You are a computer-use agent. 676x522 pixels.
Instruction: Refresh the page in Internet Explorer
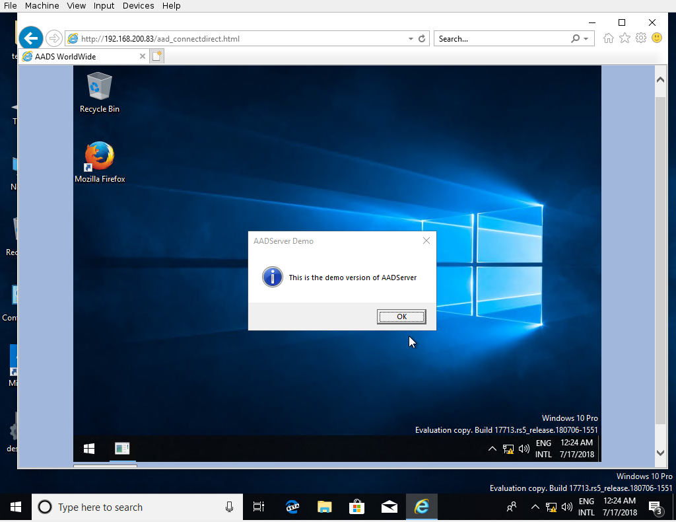(x=422, y=39)
